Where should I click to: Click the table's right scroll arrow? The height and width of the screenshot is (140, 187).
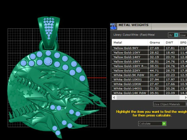tap(185, 98)
